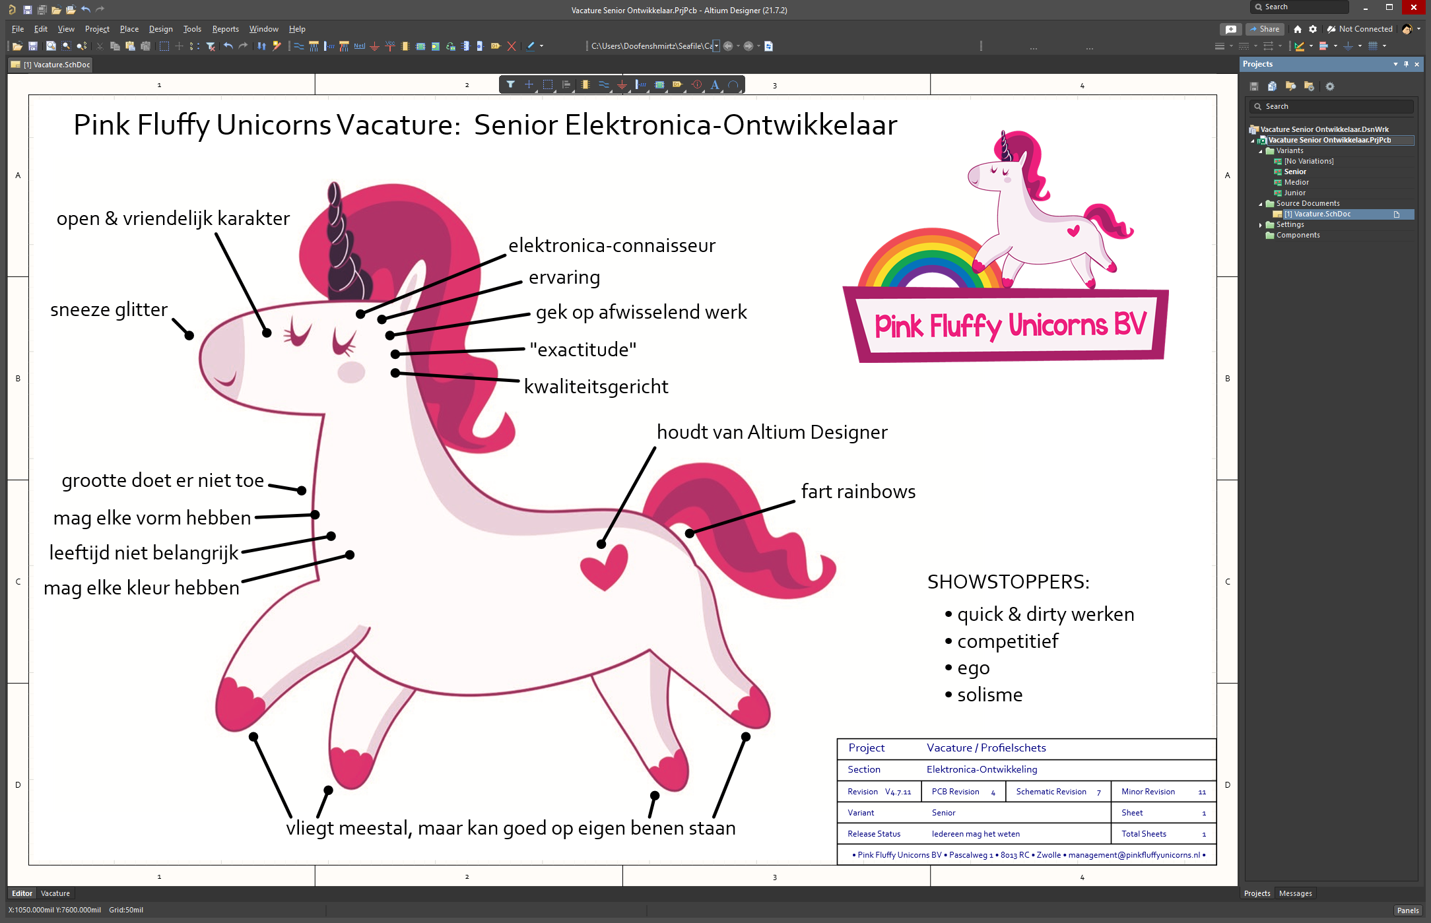
Task: Switch to the Vacature sheet tab at bottom
Action: click(x=55, y=893)
